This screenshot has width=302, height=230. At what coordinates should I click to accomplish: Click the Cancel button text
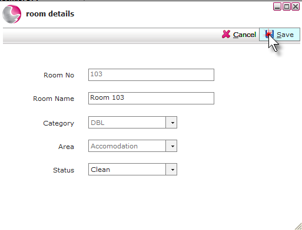pyautogui.click(x=244, y=35)
